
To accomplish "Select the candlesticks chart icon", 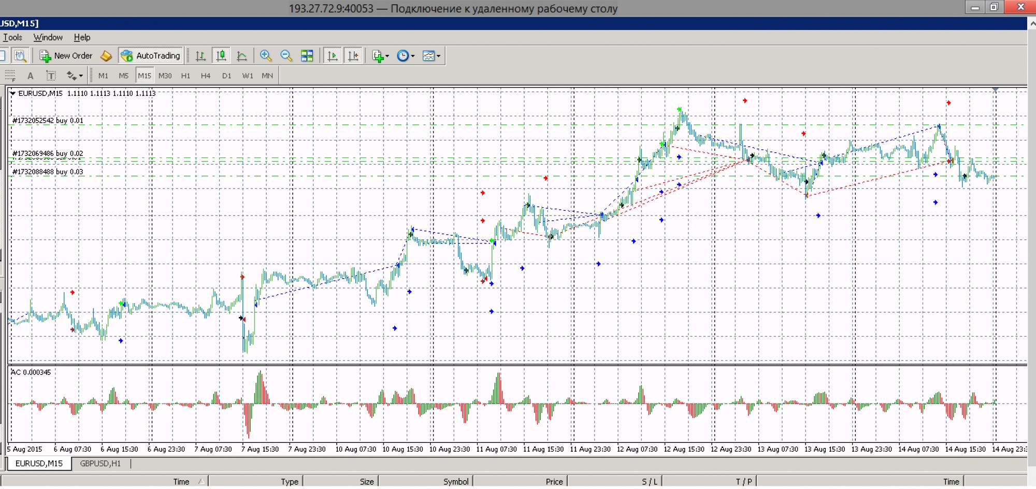I will pos(221,56).
